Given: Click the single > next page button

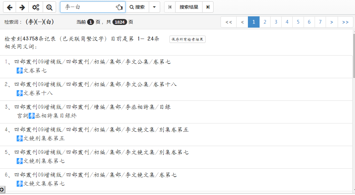Looking at the screenshot, I should coord(332,22).
